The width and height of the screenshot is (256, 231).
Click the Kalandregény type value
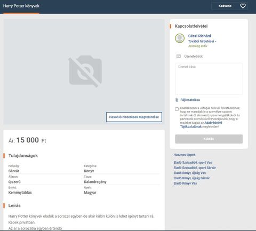coord(95,182)
